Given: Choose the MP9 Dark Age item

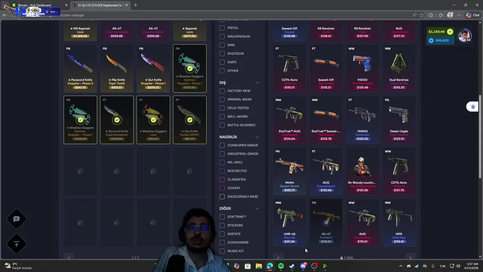Looking at the screenshot, I should pos(399,223).
